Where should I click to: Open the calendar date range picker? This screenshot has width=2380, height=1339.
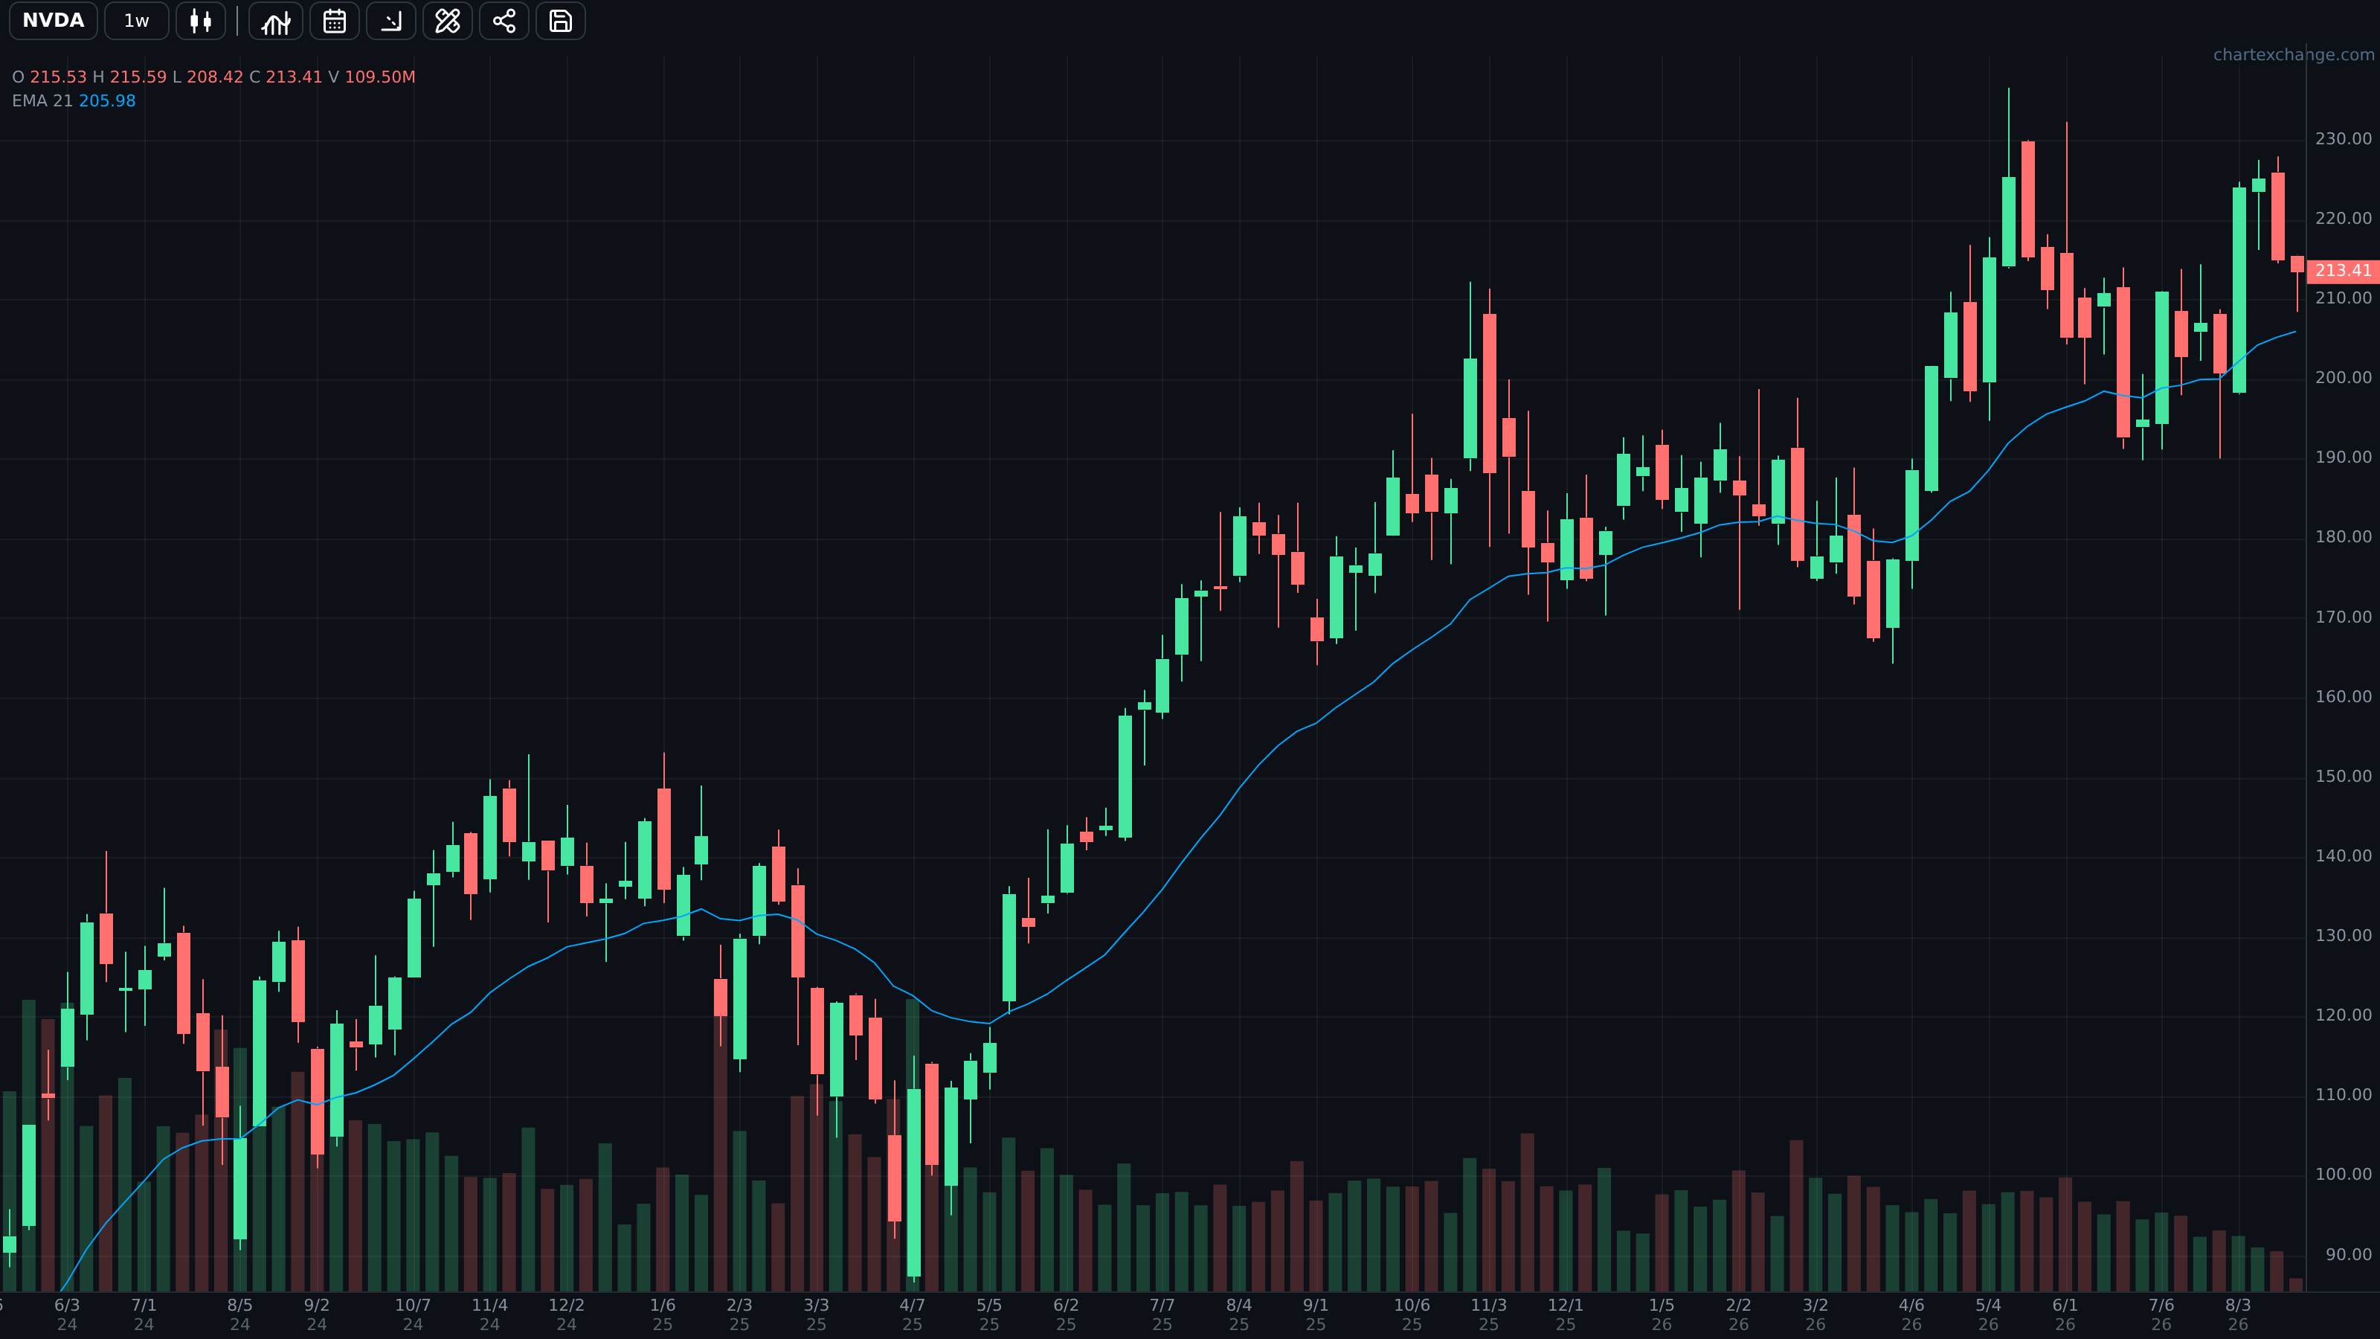[x=335, y=20]
